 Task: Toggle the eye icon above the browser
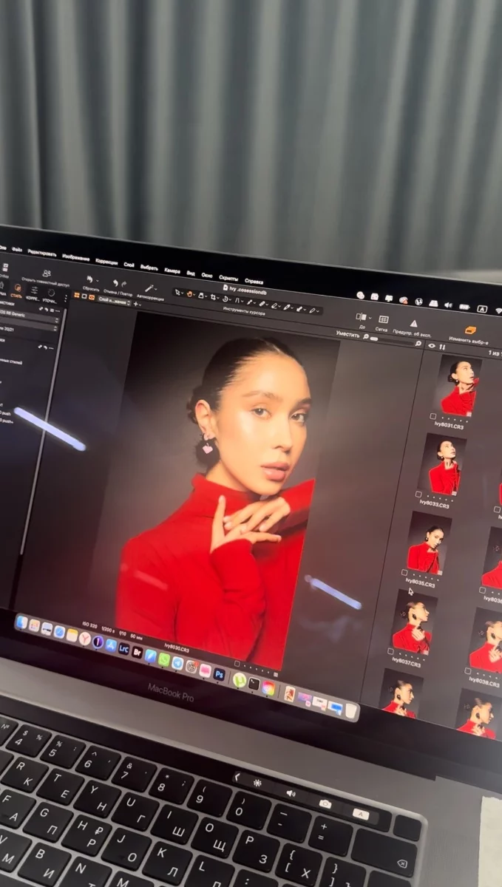pyautogui.click(x=431, y=346)
